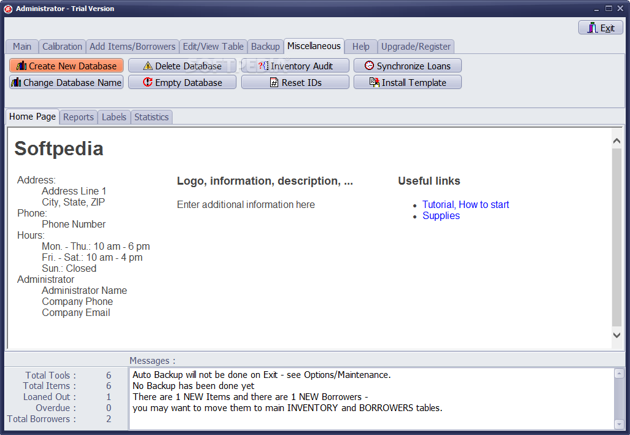
Task: Click 'Mon. - Thu.: 10 am - 6 pm'
Action: pos(96,246)
